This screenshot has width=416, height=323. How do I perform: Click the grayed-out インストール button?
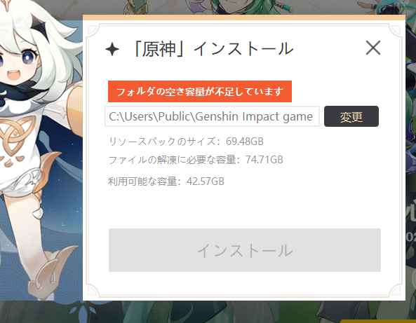(x=245, y=250)
